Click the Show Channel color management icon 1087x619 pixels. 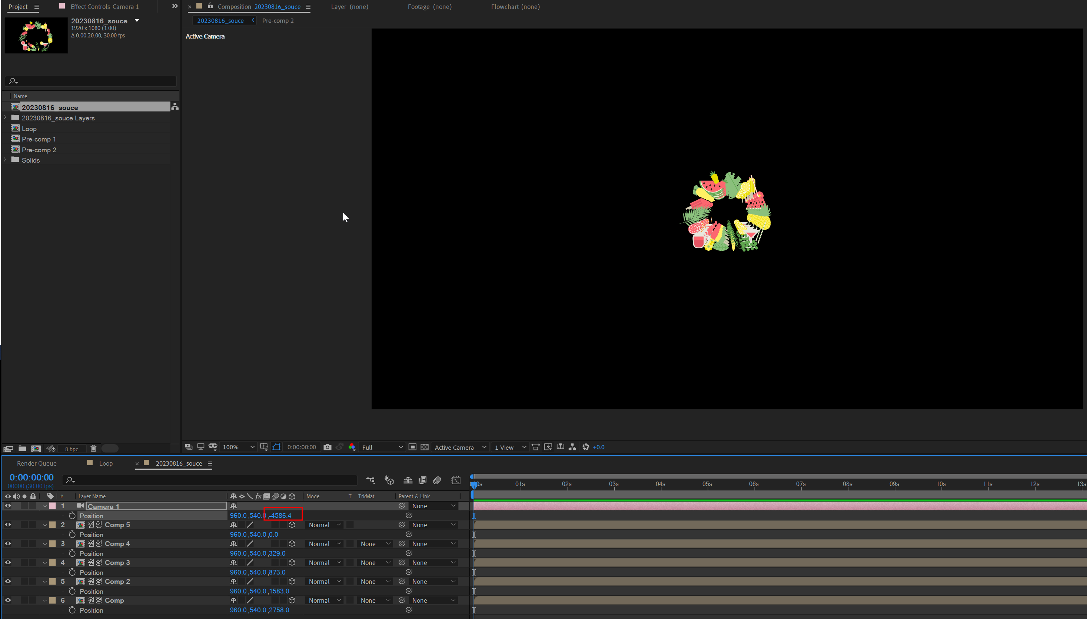pyautogui.click(x=352, y=447)
